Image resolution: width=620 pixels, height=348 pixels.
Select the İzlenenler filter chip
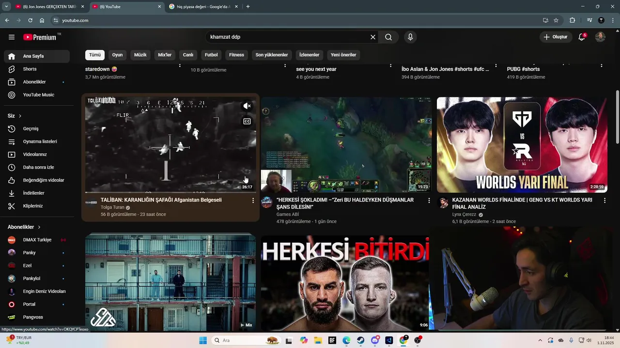click(309, 55)
